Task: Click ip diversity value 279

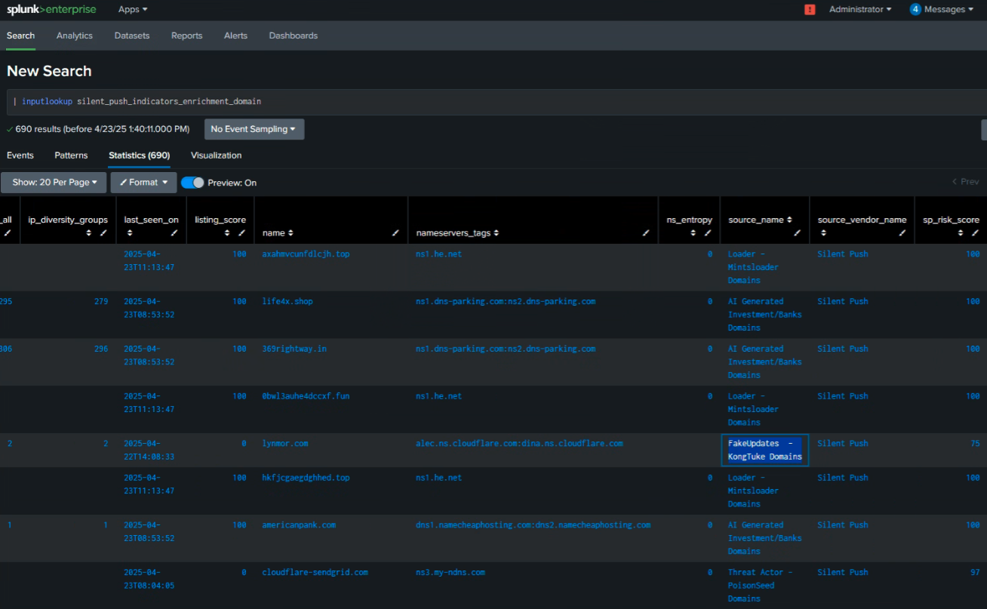Action: click(x=101, y=302)
